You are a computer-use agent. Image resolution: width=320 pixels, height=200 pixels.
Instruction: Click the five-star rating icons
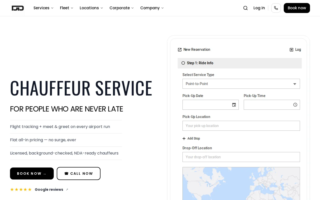pyautogui.click(x=21, y=189)
